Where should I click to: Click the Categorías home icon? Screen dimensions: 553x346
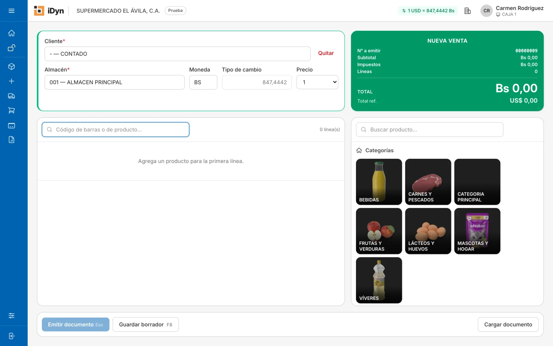[x=359, y=150]
